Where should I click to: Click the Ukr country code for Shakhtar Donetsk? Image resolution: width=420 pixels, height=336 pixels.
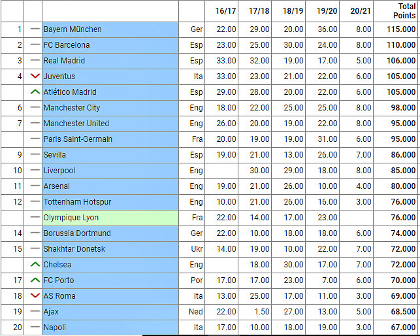pyautogui.click(x=197, y=249)
